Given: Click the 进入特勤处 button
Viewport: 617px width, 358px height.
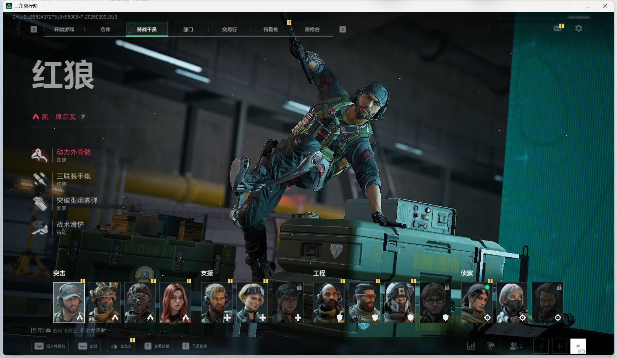Looking at the screenshot, I should 50,346.
